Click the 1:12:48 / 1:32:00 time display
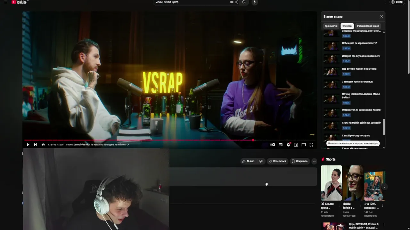410x230 pixels. [x=55, y=145]
